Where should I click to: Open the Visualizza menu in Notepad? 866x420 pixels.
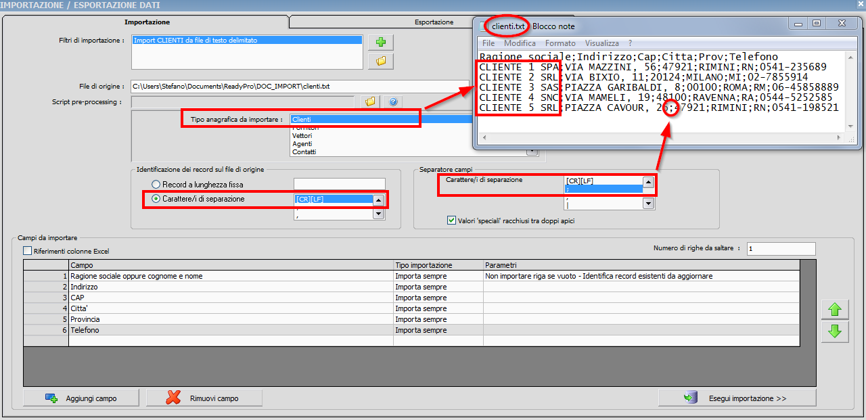click(x=602, y=43)
